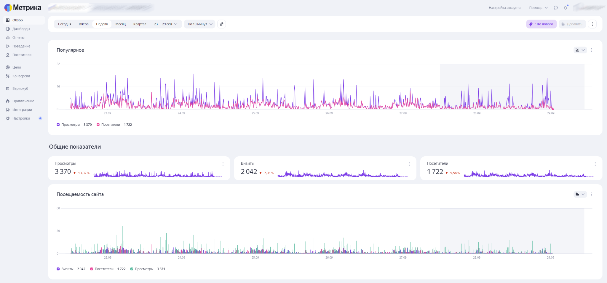Click the Yandex Metrika logo
This screenshot has width=607, height=283.
point(23,8)
